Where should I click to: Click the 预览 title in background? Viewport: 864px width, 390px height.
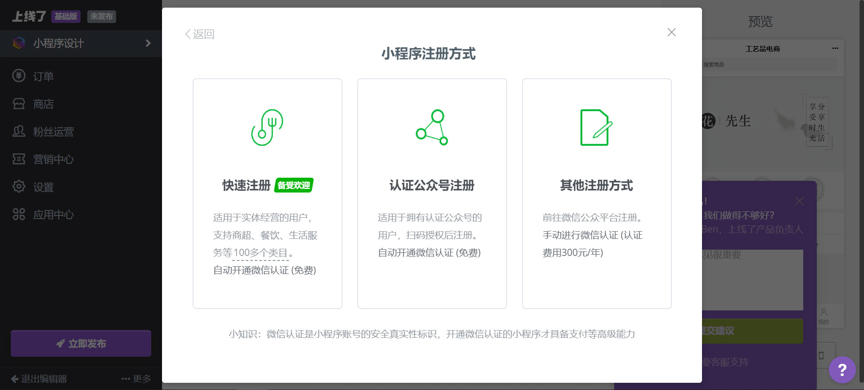pyautogui.click(x=760, y=22)
